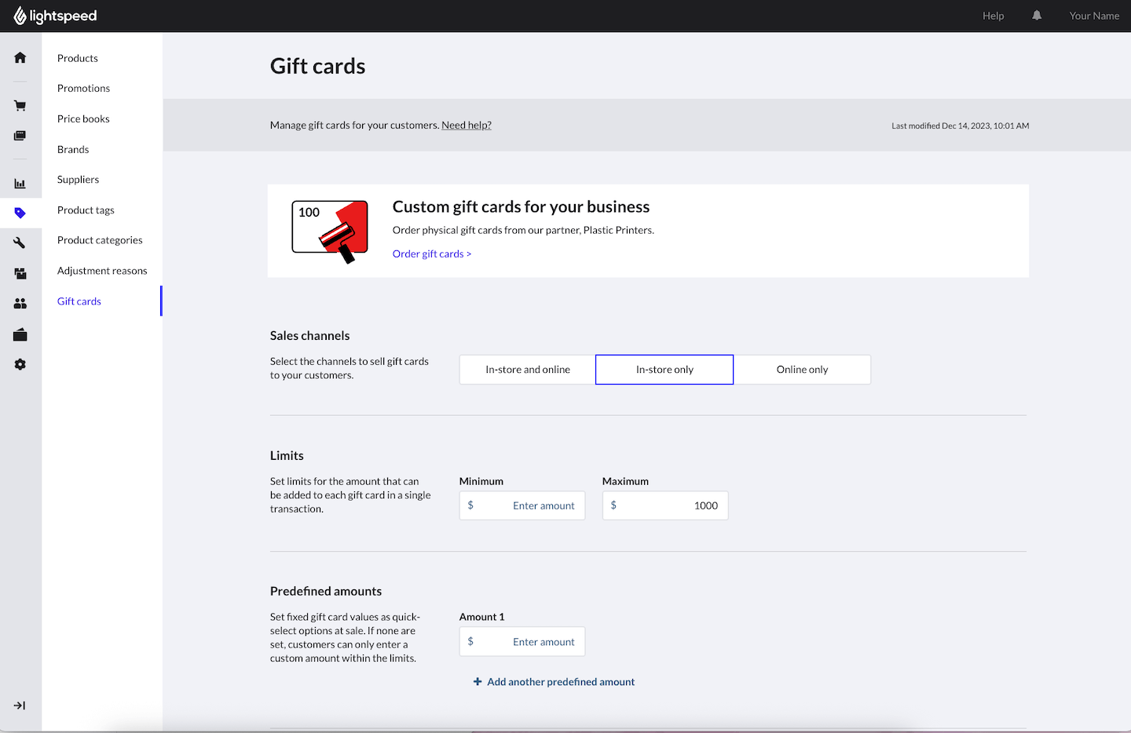This screenshot has width=1131, height=733.
Task: Open the shopping cart icon in the sidebar
Action: [20, 105]
